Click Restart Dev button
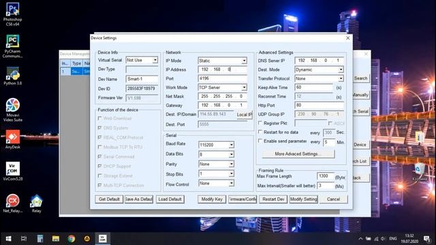436x245 pixels. (x=273, y=199)
